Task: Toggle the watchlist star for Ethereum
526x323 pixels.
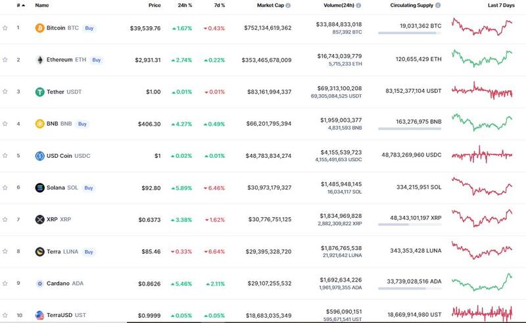Action: tap(5, 60)
